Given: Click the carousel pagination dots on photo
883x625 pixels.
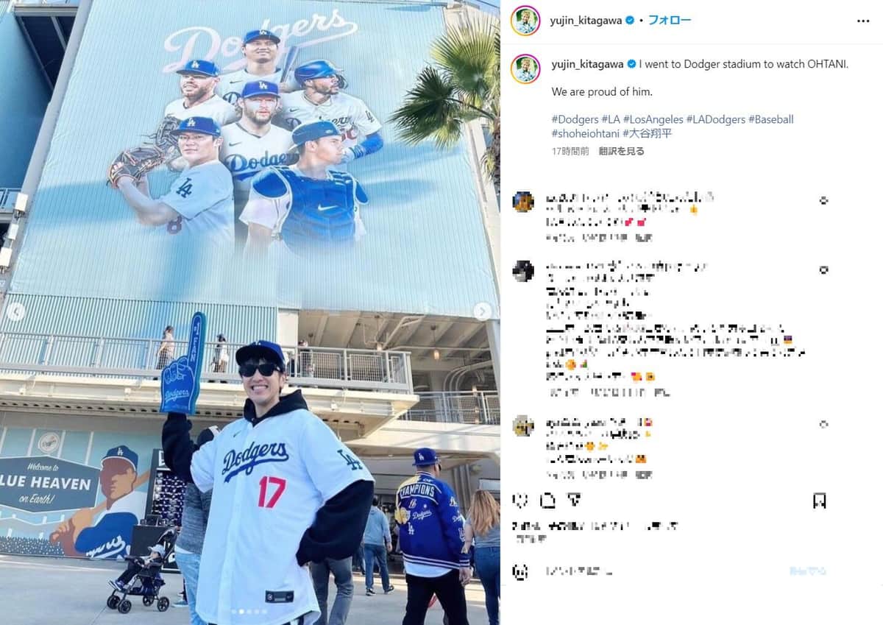Looking at the screenshot, I should point(249,611).
